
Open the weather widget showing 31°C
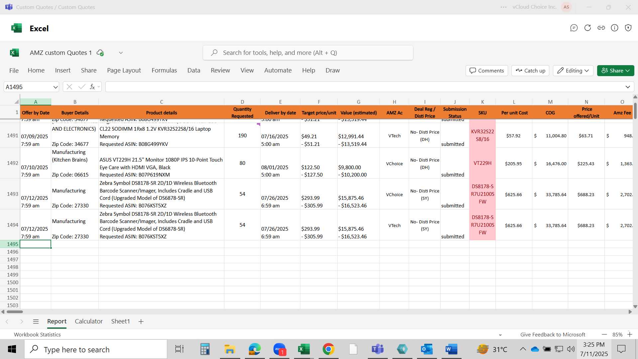tap(492, 349)
